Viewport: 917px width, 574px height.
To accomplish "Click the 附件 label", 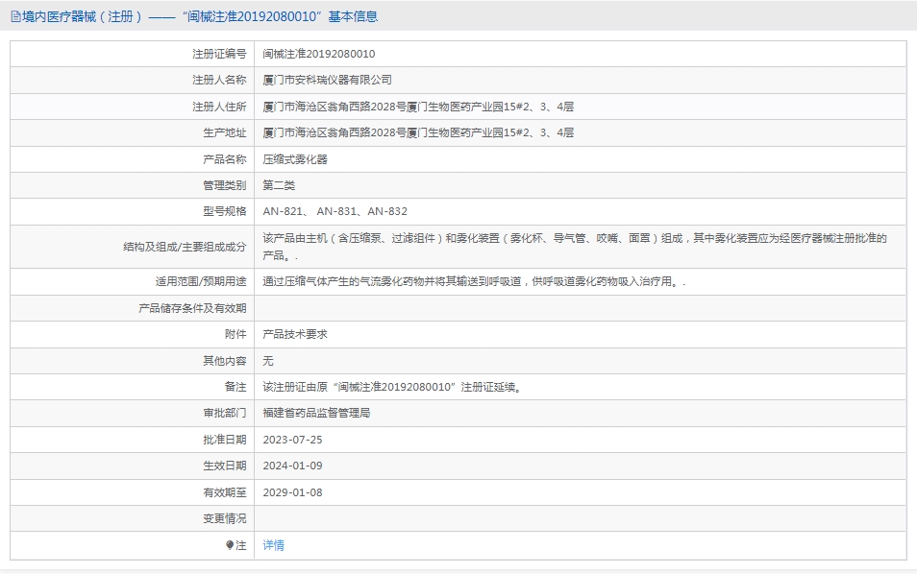I will pyautogui.click(x=235, y=334).
